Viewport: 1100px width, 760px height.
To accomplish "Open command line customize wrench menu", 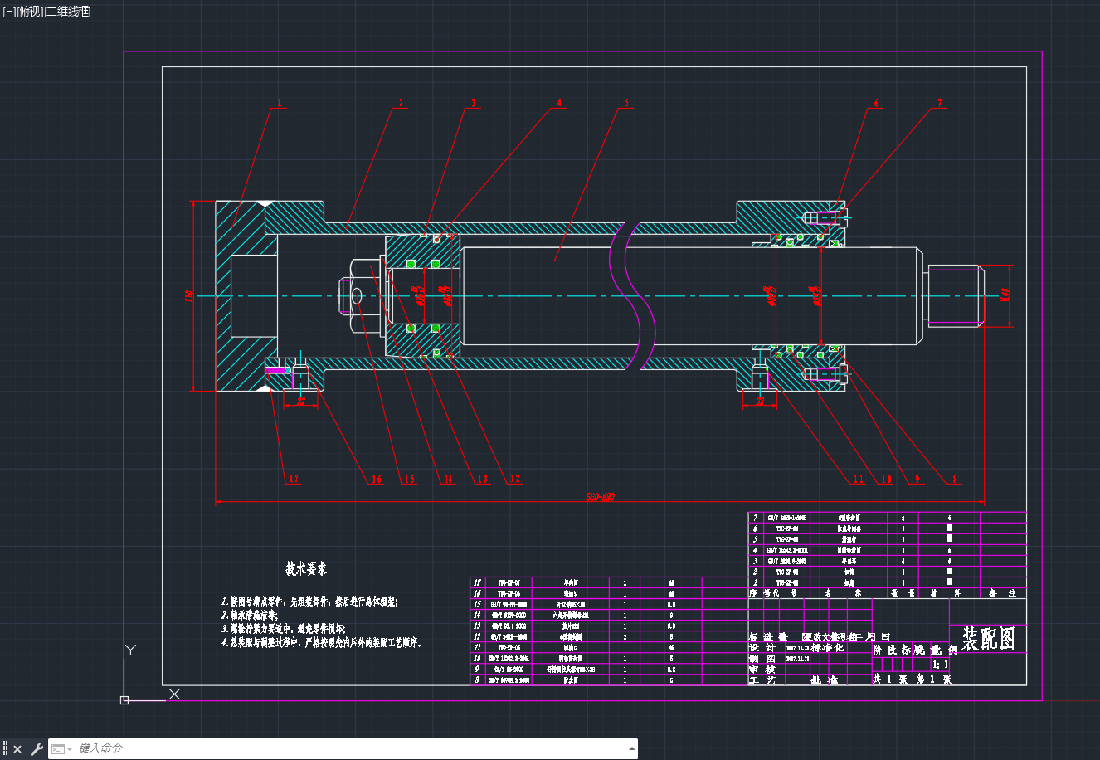I will click(37, 749).
